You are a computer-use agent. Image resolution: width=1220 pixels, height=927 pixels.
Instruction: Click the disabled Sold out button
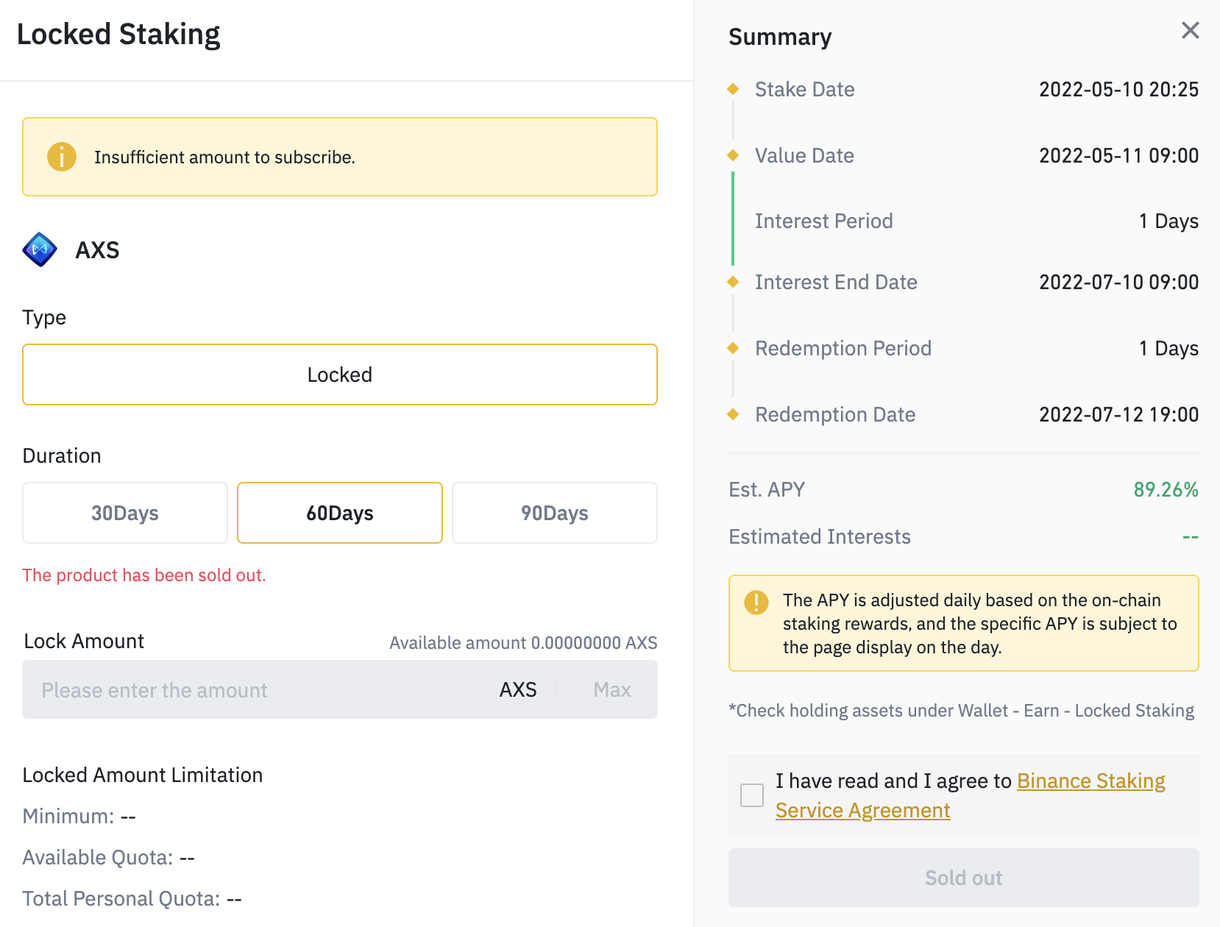click(964, 878)
